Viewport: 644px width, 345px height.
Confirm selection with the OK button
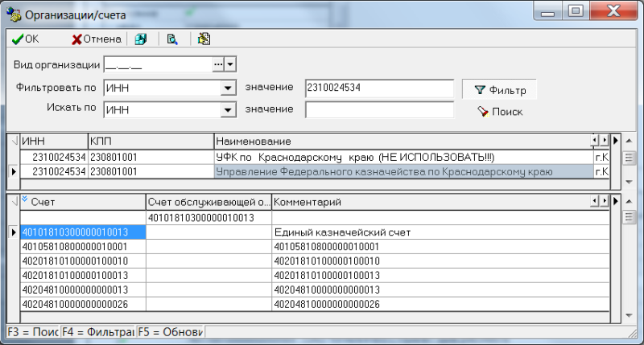[26, 39]
